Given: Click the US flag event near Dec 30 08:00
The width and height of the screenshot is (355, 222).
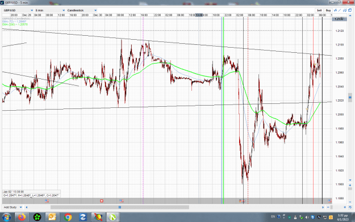Looking at the screenshot, I should click(122, 201).
